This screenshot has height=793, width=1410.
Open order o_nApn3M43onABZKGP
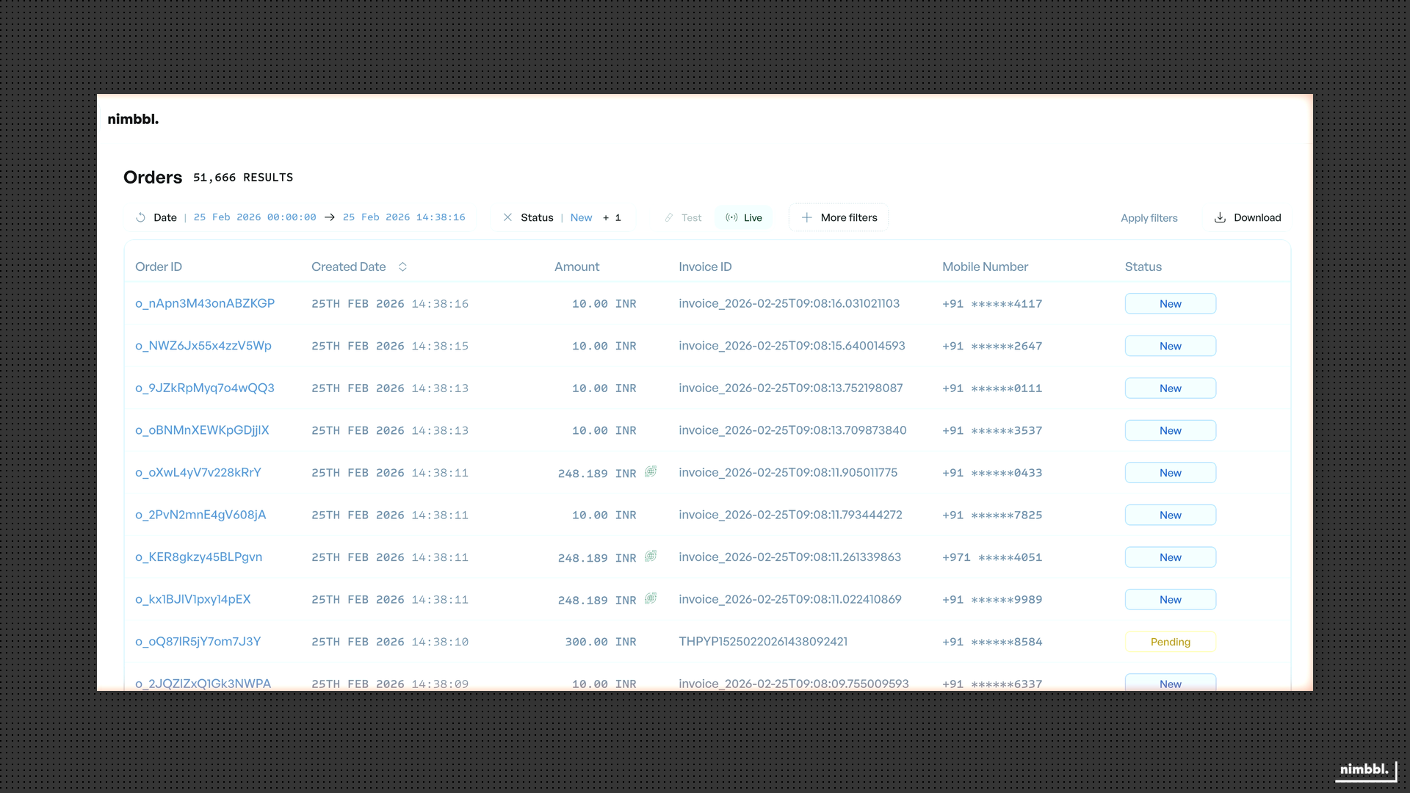point(205,303)
